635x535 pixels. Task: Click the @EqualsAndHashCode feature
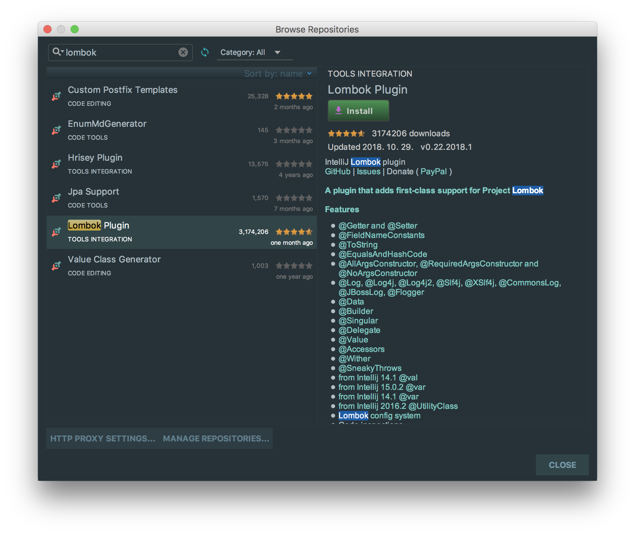[x=383, y=254]
